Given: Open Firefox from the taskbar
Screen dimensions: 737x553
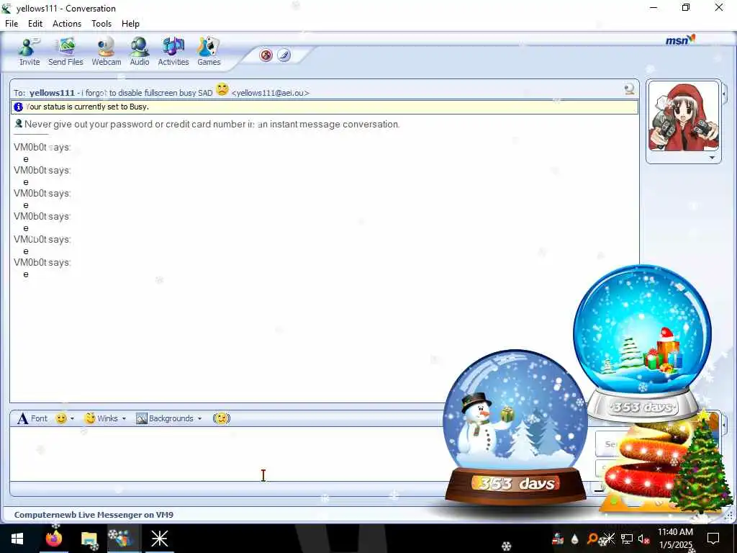Looking at the screenshot, I should [x=53, y=539].
